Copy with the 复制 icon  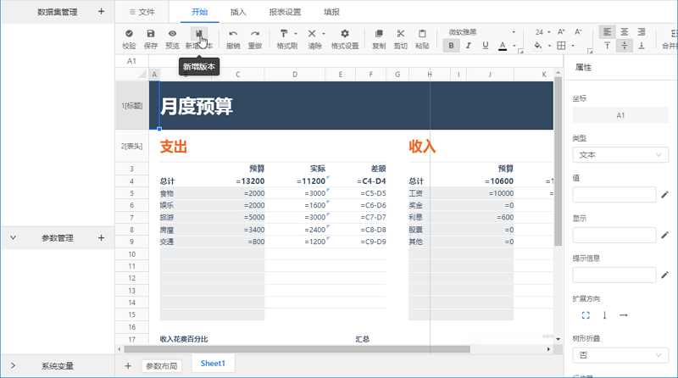[x=379, y=33]
